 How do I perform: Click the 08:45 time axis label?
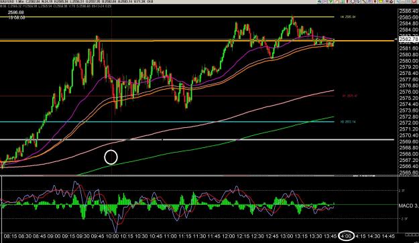click(x=40, y=236)
